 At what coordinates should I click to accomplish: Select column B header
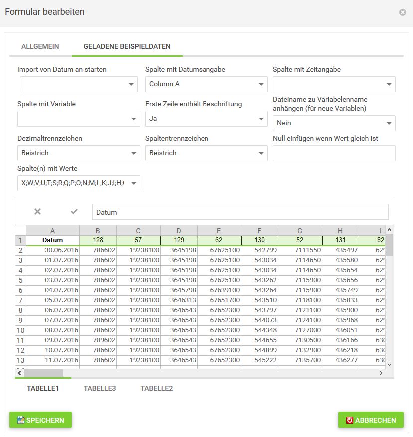coord(98,230)
